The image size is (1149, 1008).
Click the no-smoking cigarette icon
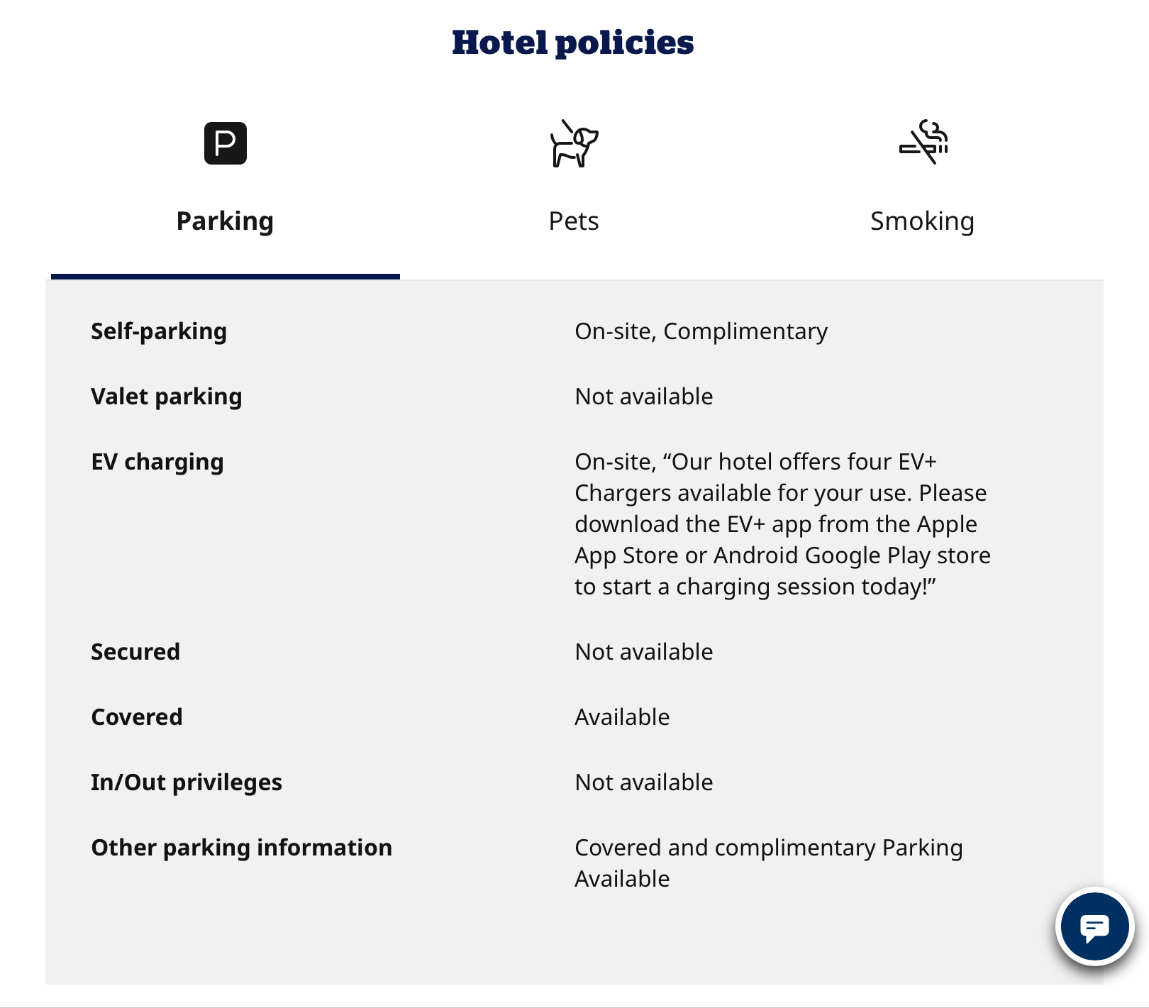coord(923,142)
